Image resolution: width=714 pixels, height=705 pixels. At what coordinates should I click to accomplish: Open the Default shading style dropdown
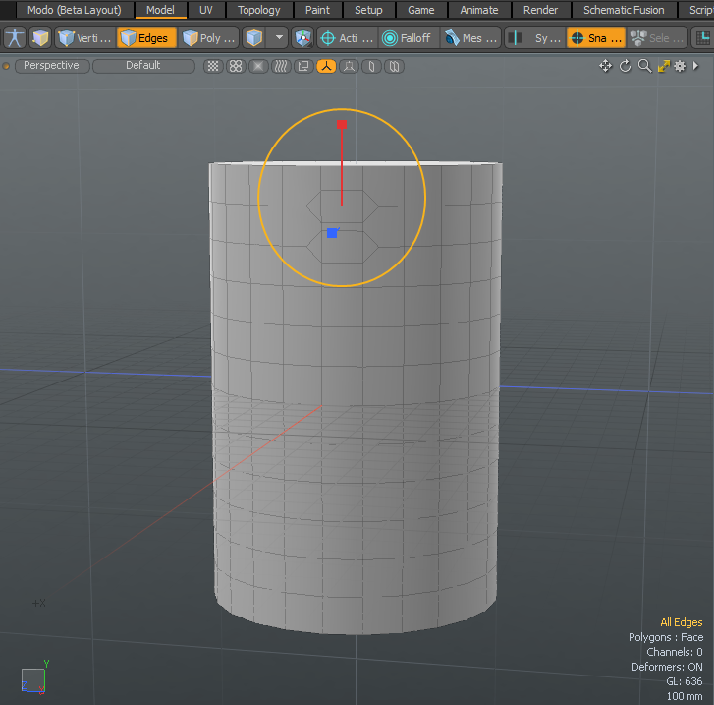pos(142,66)
